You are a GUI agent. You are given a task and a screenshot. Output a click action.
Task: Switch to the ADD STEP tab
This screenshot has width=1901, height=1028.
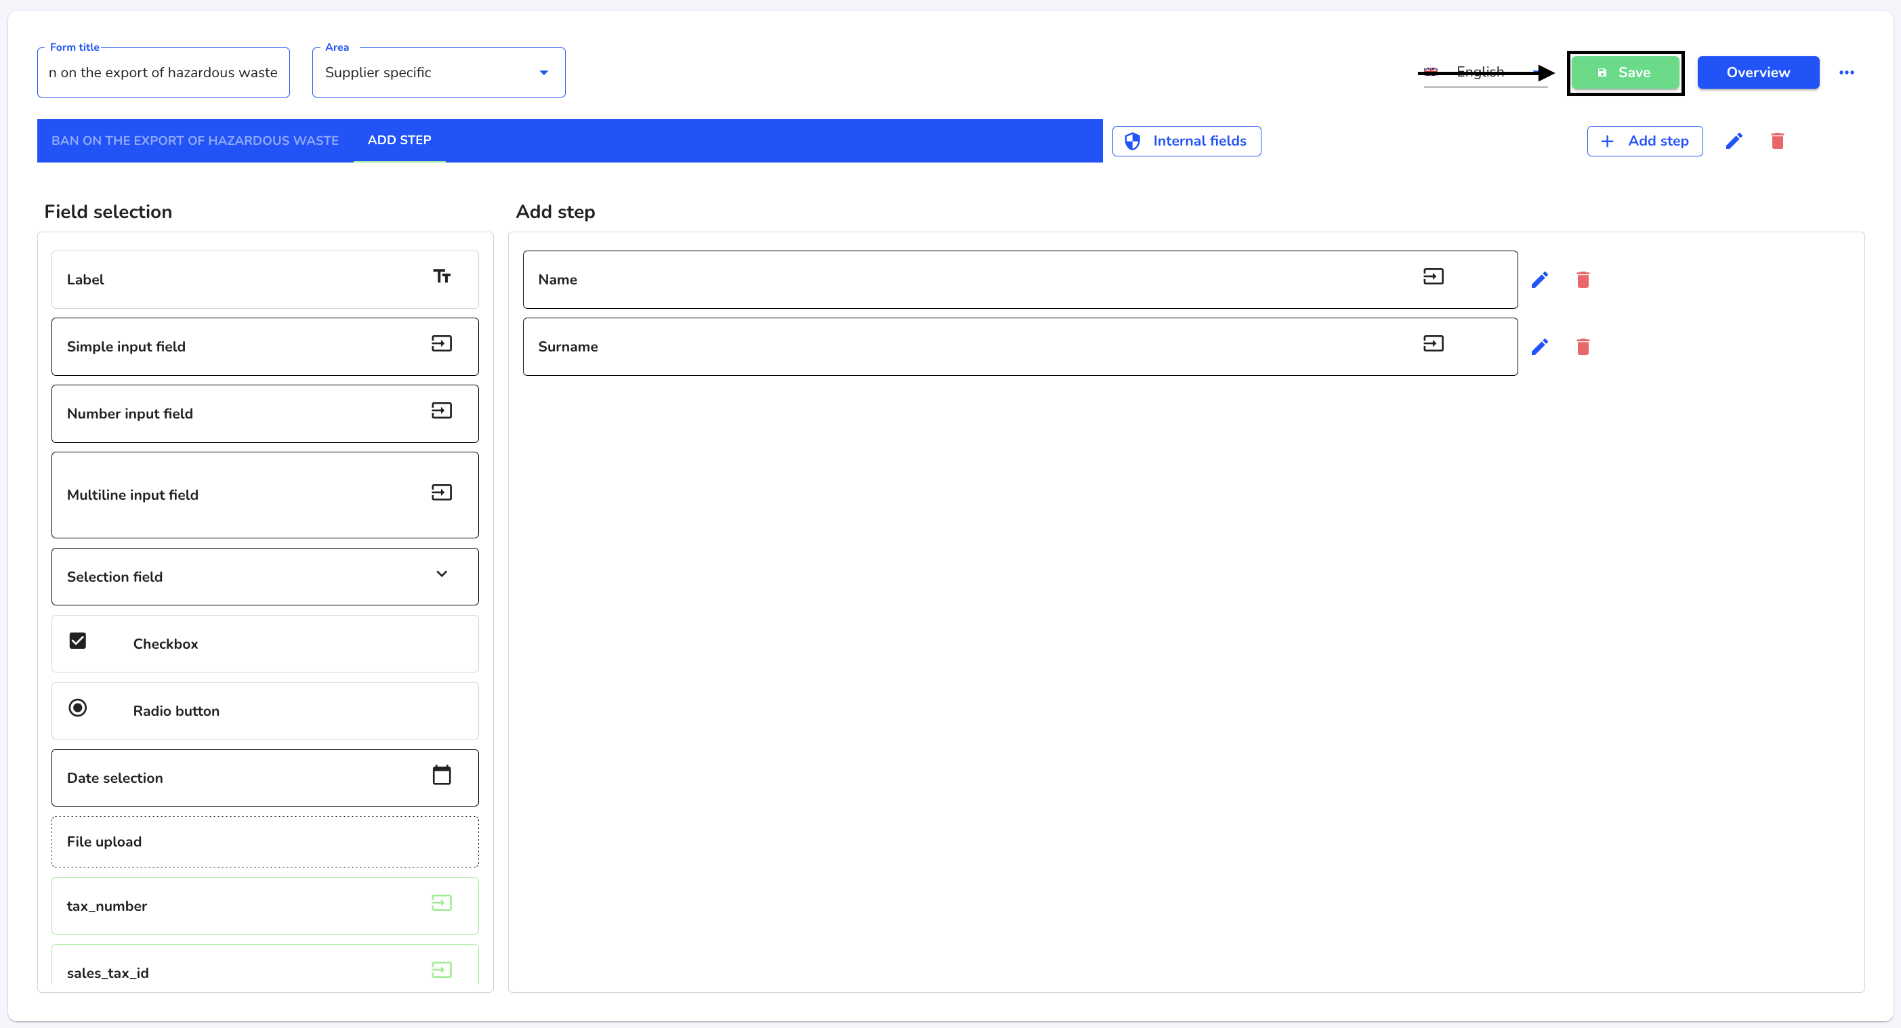[399, 140]
